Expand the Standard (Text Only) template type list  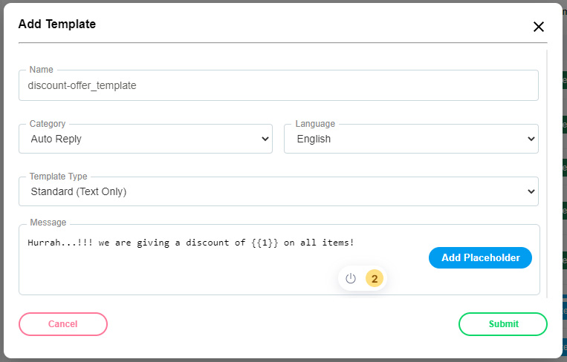279,191
